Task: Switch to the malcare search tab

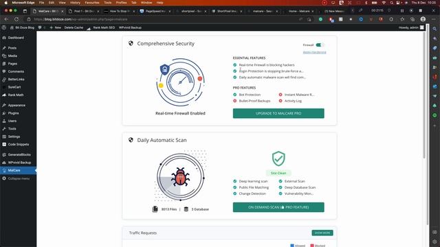Action: [263, 11]
